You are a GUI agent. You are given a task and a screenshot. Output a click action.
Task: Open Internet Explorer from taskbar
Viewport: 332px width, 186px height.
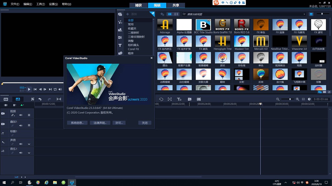coord(46,182)
